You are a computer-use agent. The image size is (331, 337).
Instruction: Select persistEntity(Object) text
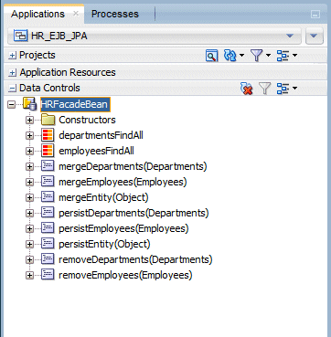(x=104, y=244)
